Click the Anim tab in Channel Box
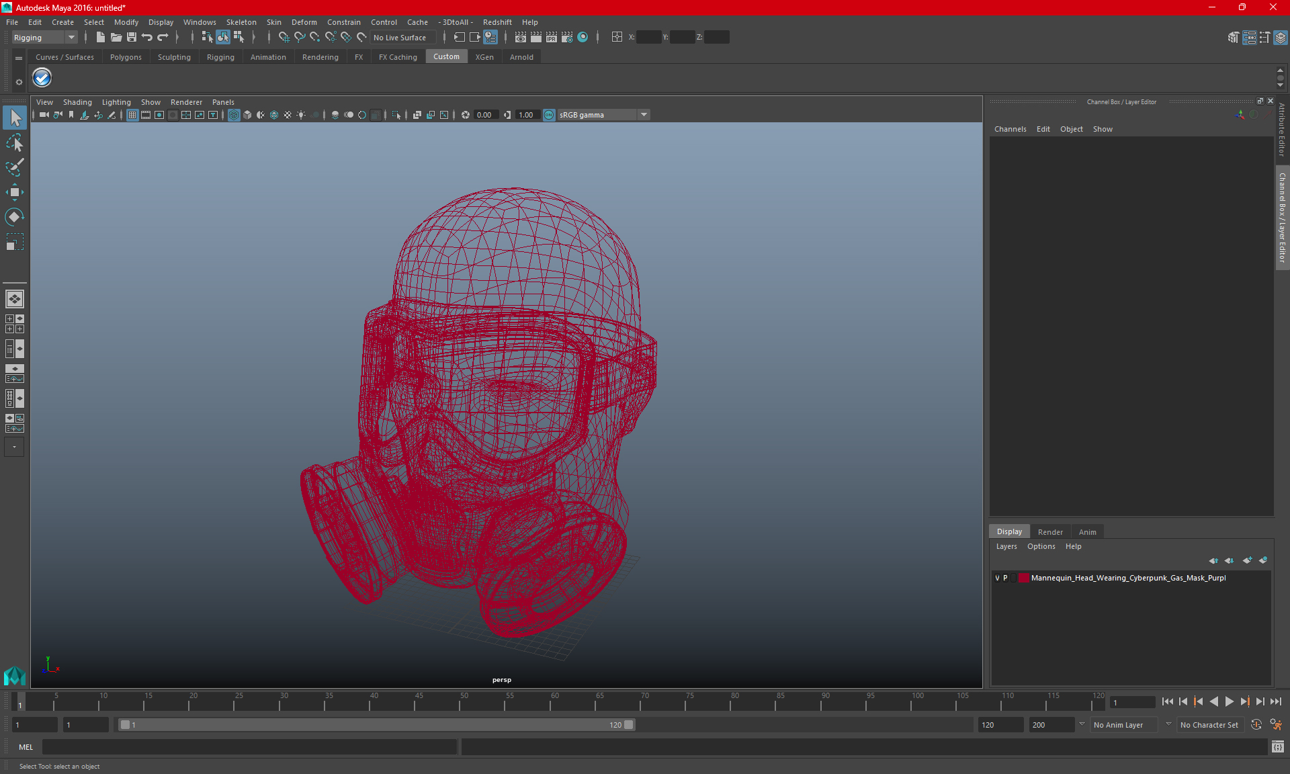 [1086, 531]
